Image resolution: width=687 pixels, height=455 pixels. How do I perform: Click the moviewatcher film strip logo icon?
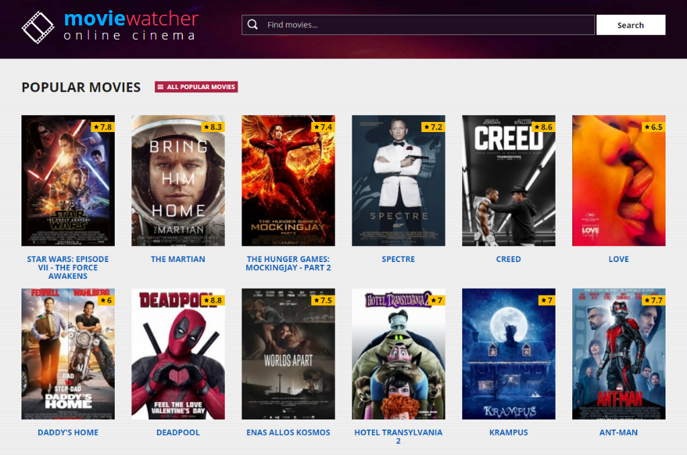coord(38,27)
